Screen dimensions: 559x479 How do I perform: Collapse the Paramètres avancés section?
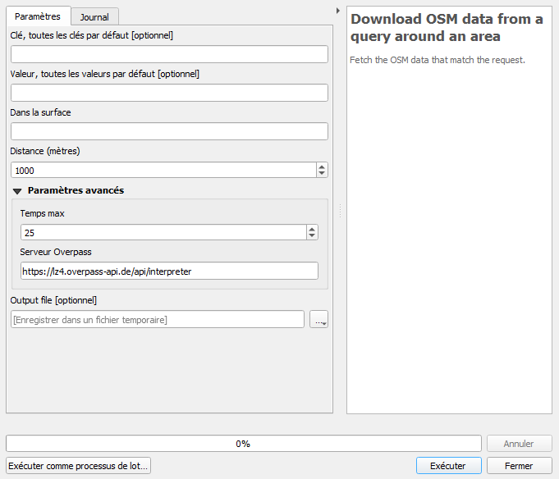pyautogui.click(x=18, y=190)
